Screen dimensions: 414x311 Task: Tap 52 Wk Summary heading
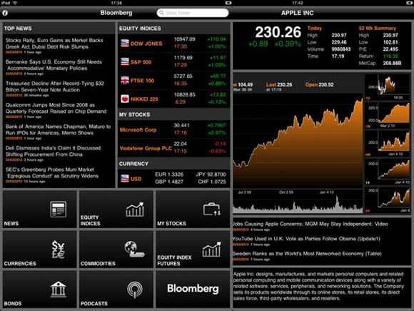click(x=378, y=28)
